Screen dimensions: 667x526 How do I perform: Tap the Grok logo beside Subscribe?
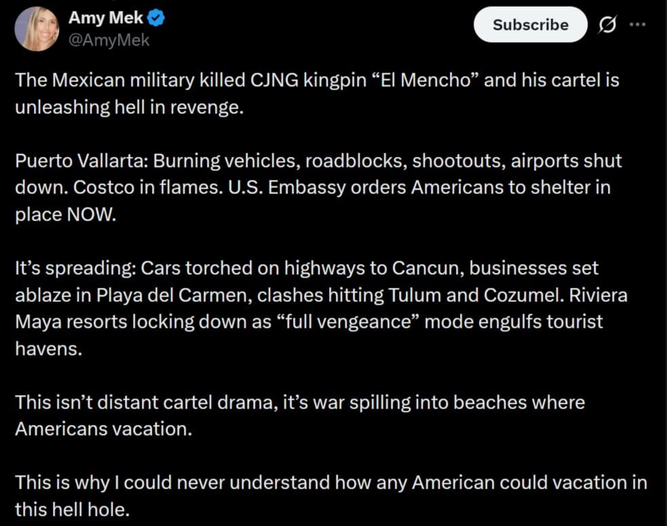click(608, 24)
